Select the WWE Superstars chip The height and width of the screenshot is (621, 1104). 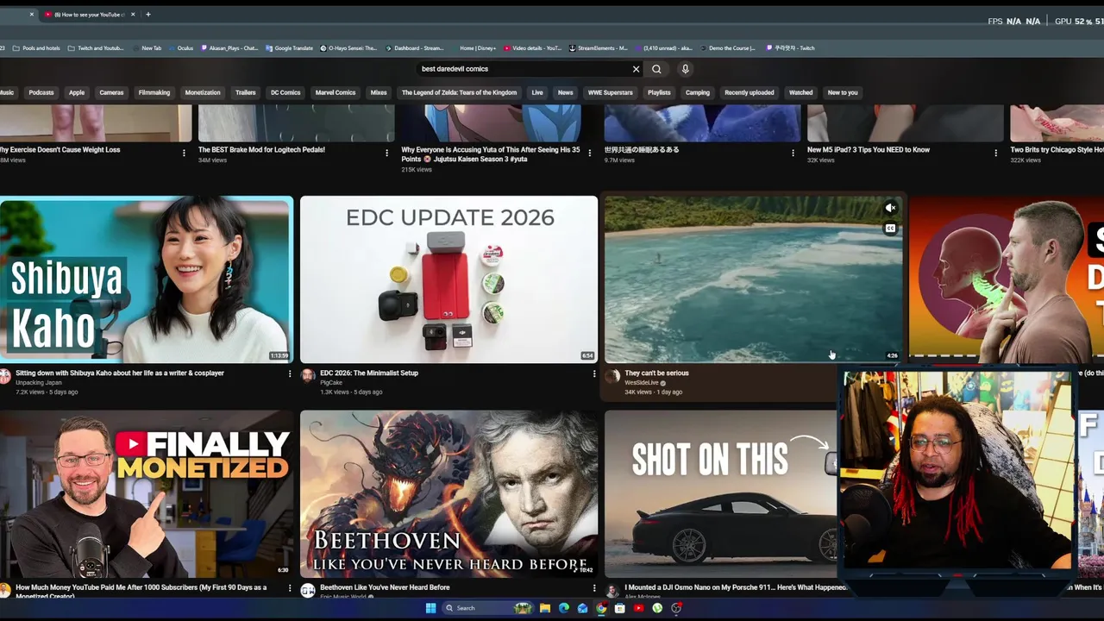pyautogui.click(x=611, y=92)
